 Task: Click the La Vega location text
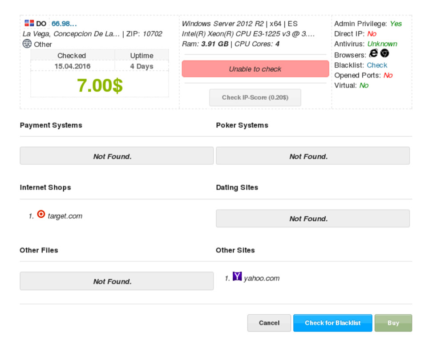click(x=71, y=34)
